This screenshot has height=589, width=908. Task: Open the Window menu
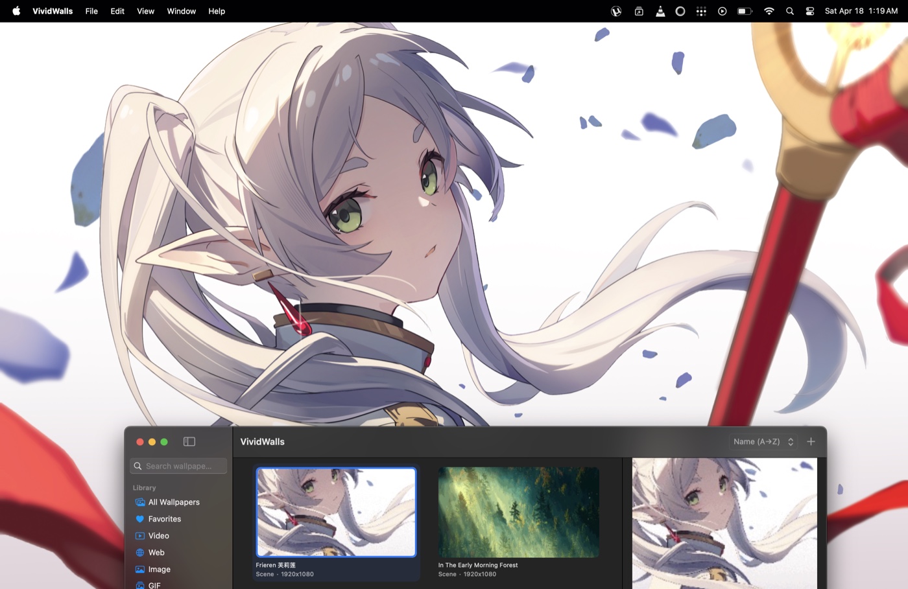pyautogui.click(x=182, y=11)
